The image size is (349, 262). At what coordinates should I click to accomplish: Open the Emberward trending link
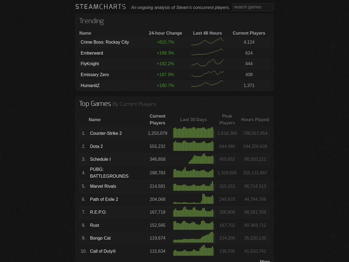92,53
